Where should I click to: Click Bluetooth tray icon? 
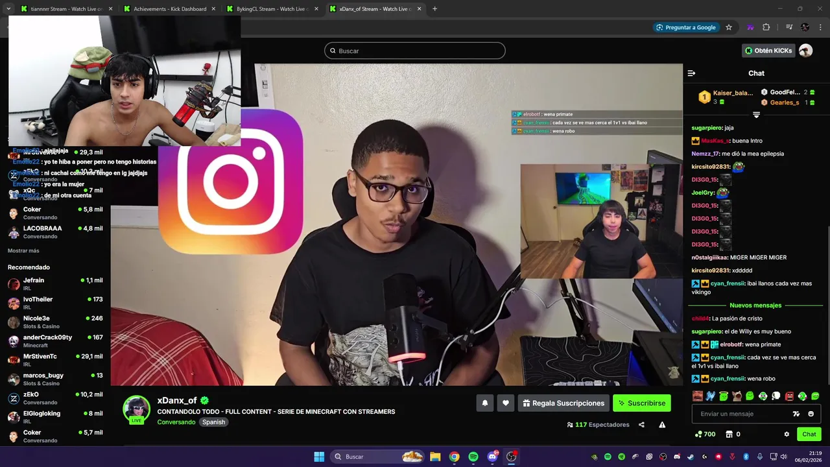click(746, 457)
